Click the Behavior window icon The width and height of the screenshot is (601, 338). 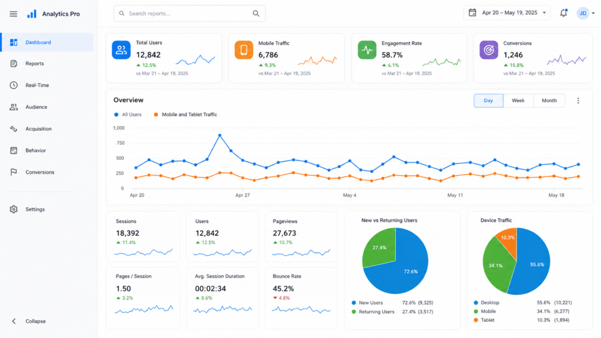[14, 151]
